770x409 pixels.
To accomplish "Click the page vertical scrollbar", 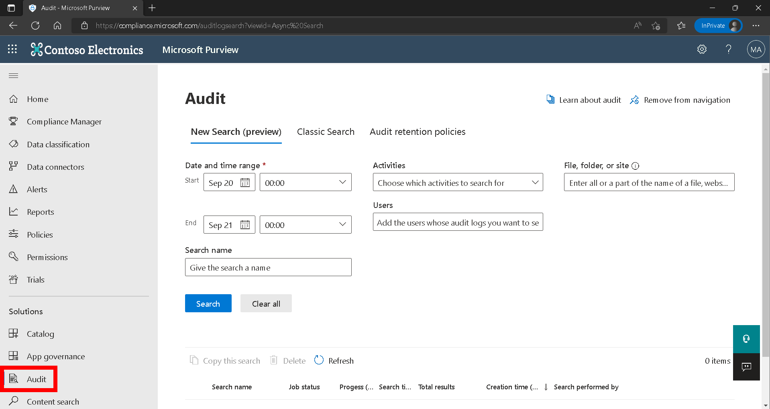I will 766,215.
